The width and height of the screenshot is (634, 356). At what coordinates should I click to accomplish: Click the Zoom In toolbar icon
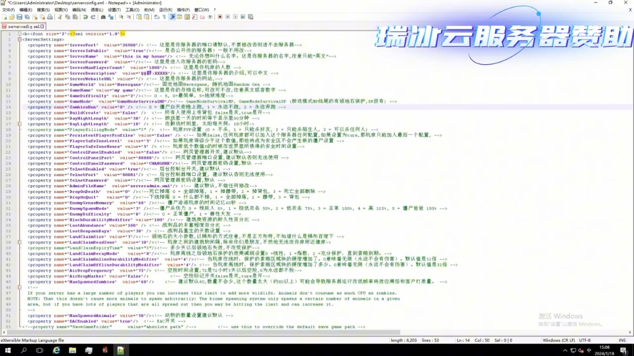click(121, 17)
